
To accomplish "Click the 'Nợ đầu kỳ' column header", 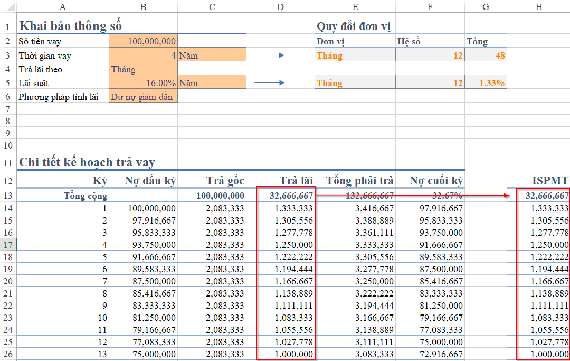I will point(143,180).
